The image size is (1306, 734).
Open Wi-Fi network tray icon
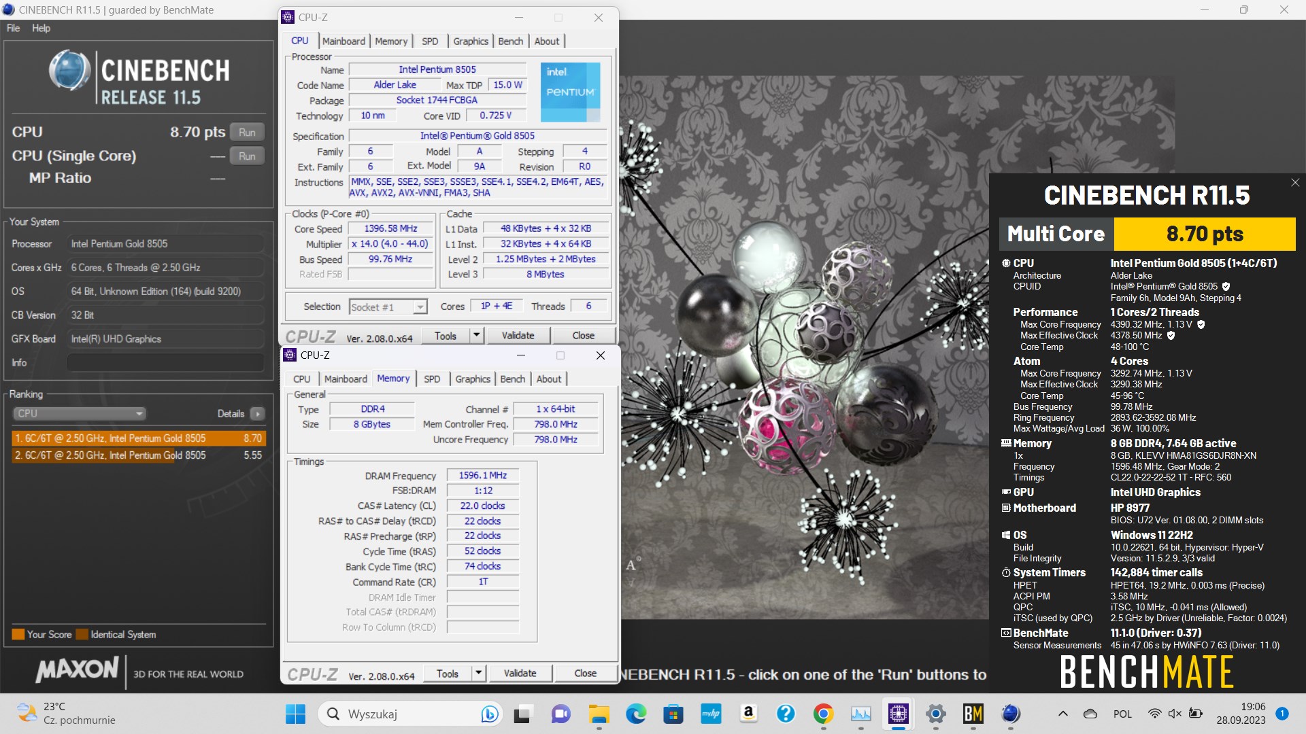click(1154, 714)
